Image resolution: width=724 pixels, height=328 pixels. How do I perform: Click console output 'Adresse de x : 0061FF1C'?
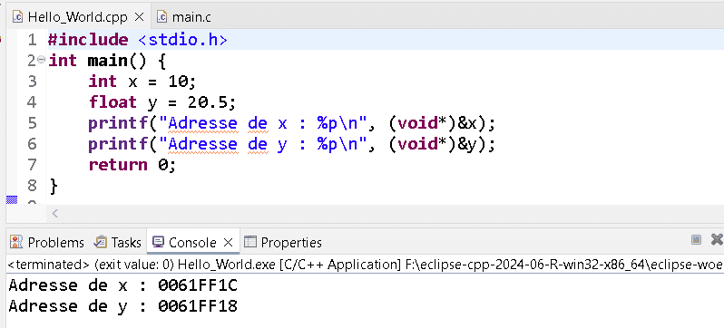coord(122,285)
